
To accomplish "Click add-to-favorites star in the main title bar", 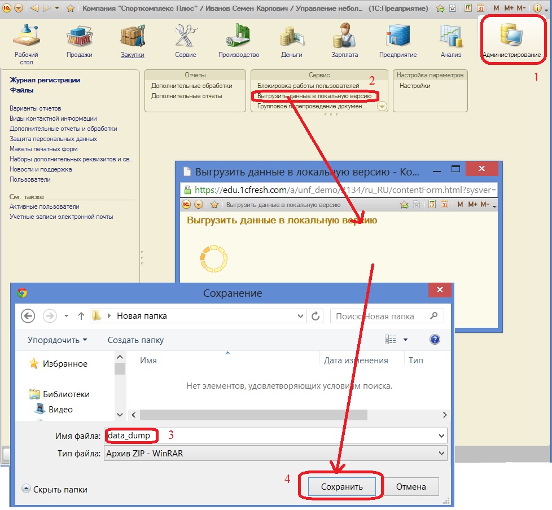I will point(440,8).
